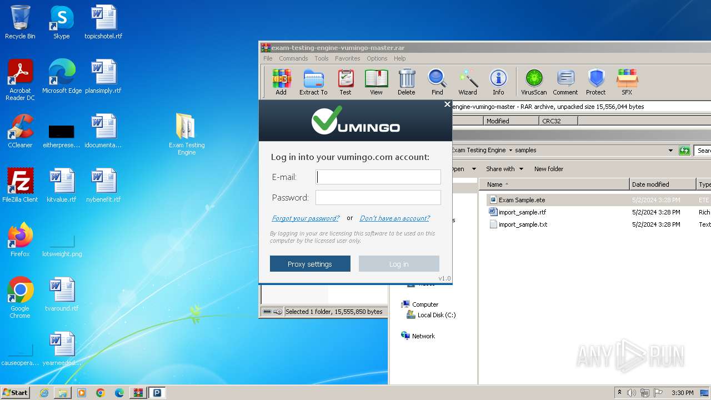Image resolution: width=711 pixels, height=400 pixels.
Task: Show hidden tray icons arrow
Action: click(x=619, y=393)
